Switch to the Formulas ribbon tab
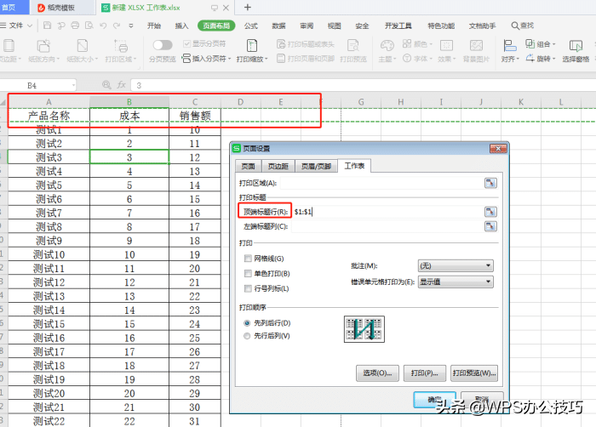Screen dimensions: 596x427 point(251,26)
